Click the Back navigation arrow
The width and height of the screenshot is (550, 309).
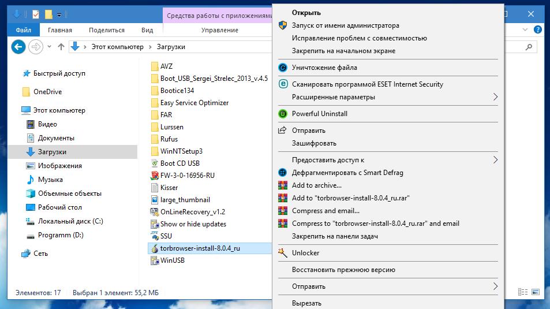pos(18,47)
